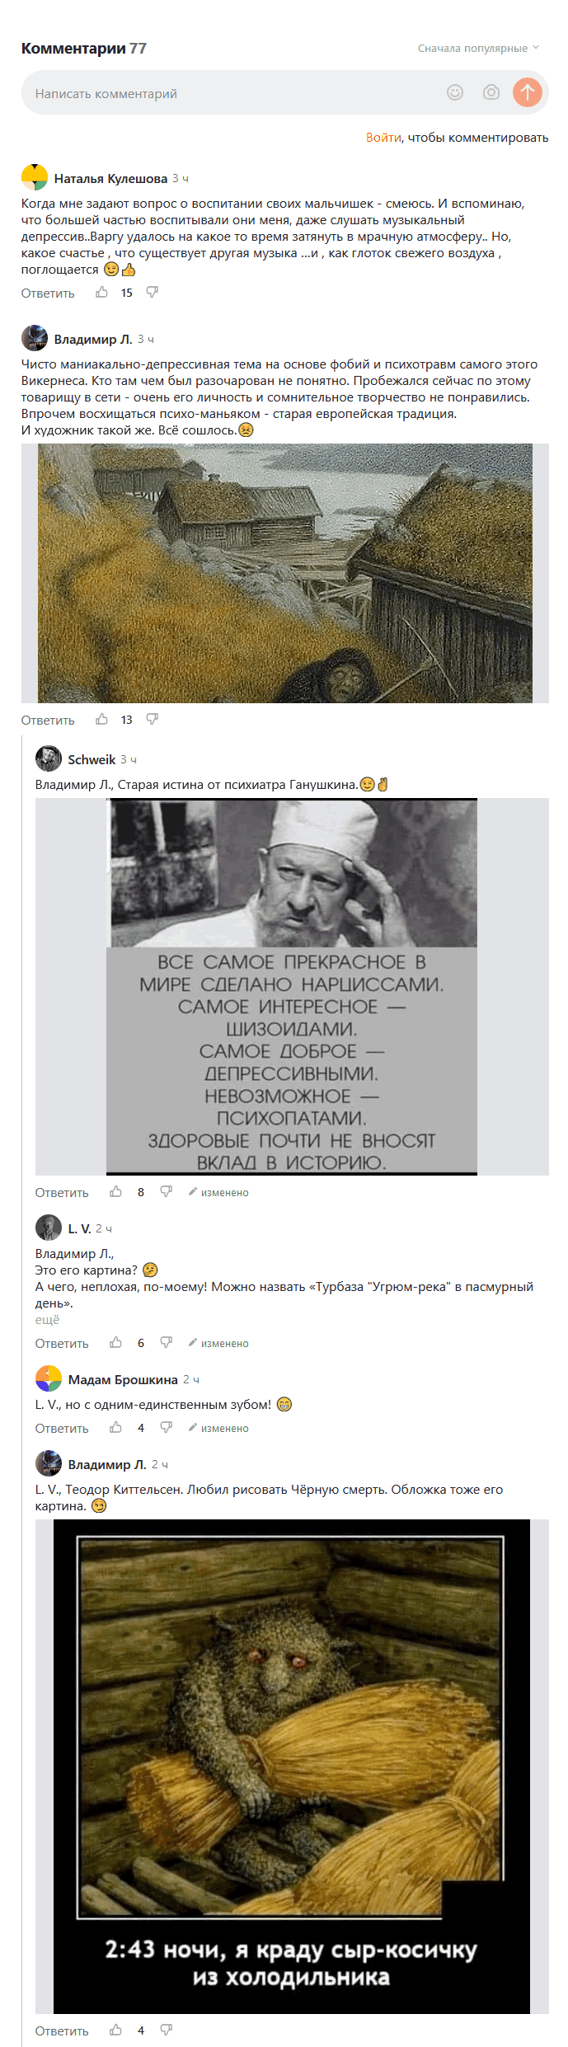Open the village painting image

point(285,573)
